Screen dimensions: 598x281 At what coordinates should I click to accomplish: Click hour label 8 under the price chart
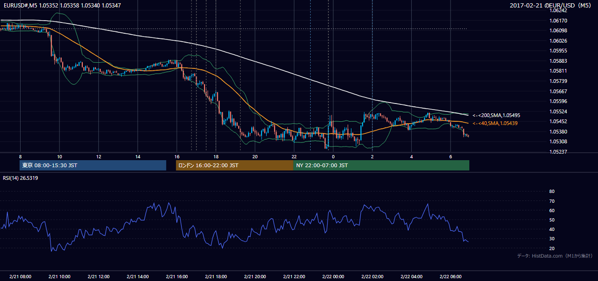[x=20, y=156]
